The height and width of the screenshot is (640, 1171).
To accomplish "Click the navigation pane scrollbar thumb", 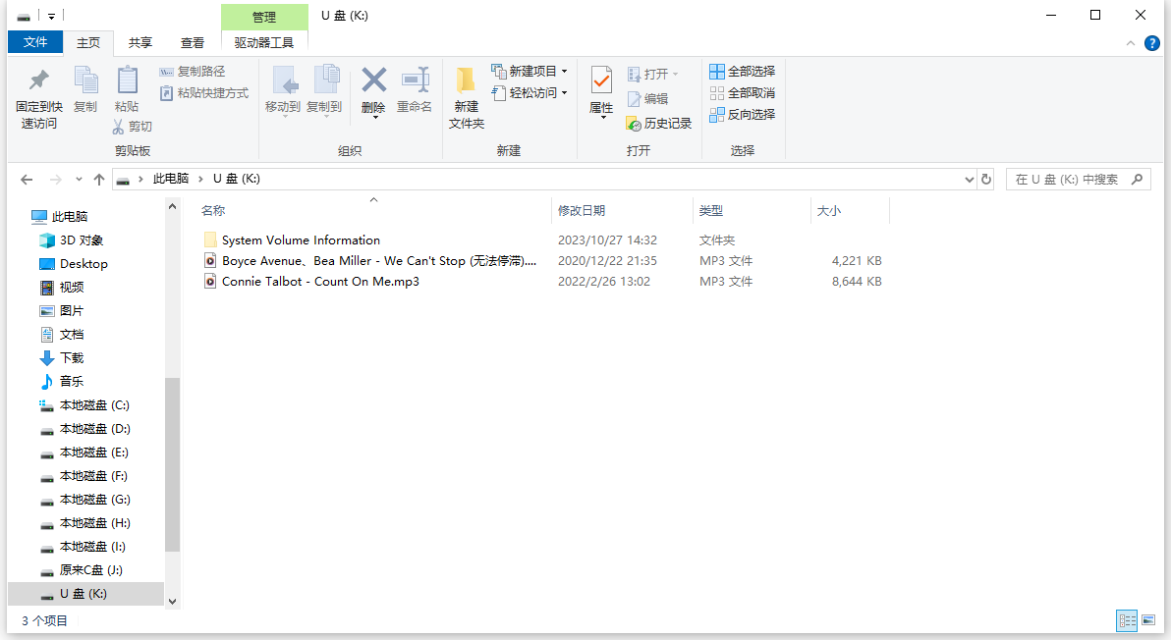I will point(173,464).
